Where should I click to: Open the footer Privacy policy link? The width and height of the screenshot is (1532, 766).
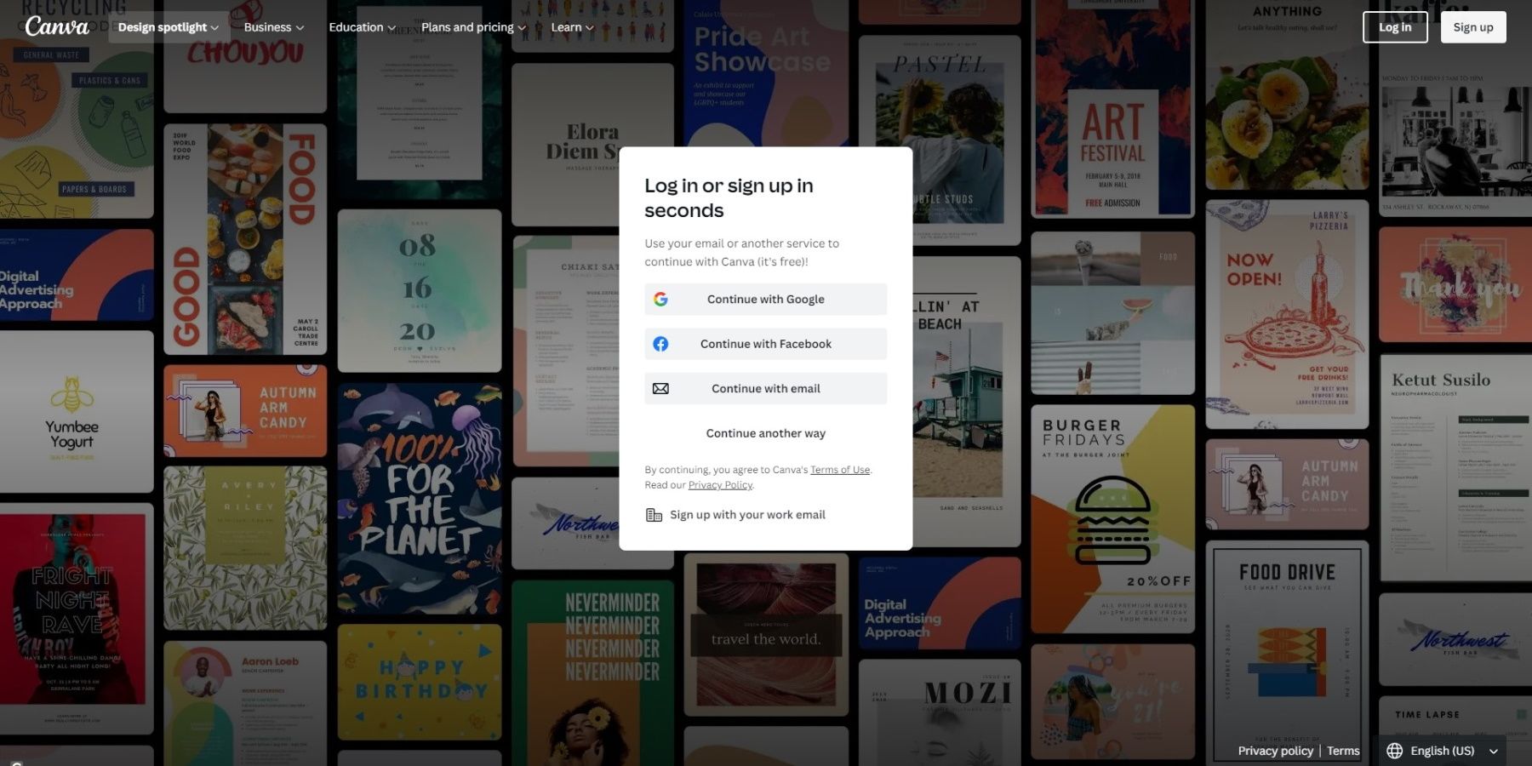coord(1275,751)
